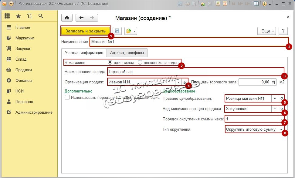Open the "Продажи" section in the sidebar
The height and width of the screenshot is (178, 295).
23,70
